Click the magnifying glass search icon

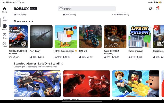(61, 9)
